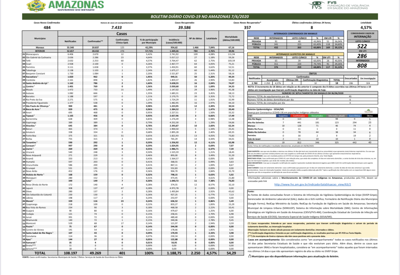Click the black 'Óbitos' column header in the DSEI table
400x275 pixels.
tap(370, 115)
